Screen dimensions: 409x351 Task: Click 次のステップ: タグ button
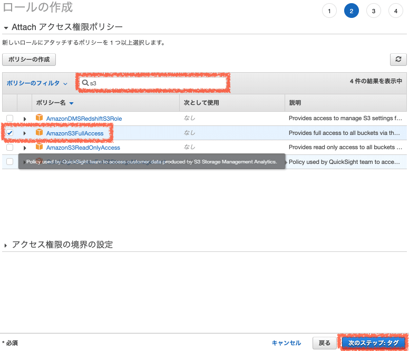click(x=374, y=343)
